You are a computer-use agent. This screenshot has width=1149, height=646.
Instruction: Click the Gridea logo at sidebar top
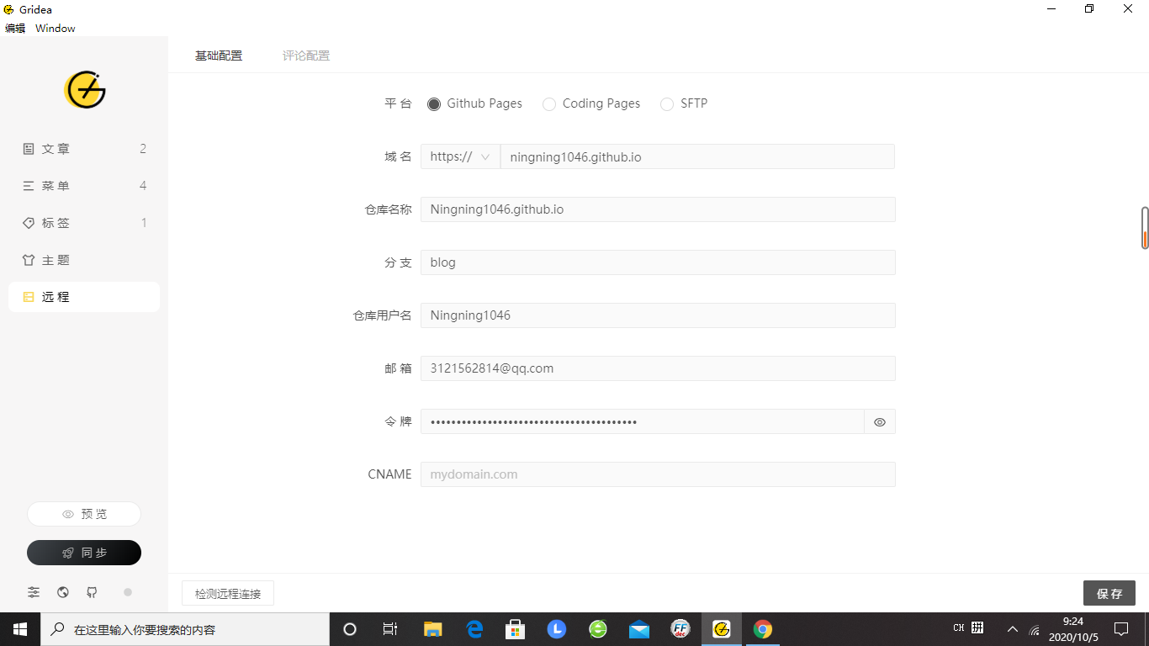(84, 91)
